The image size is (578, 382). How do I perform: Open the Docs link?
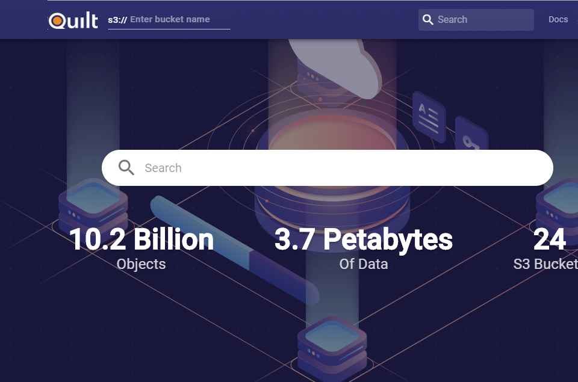point(558,19)
